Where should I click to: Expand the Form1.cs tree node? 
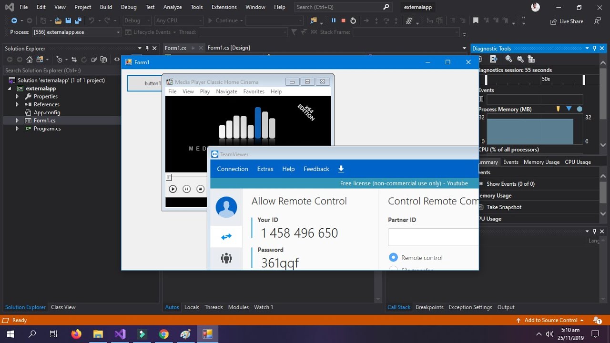click(x=17, y=121)
